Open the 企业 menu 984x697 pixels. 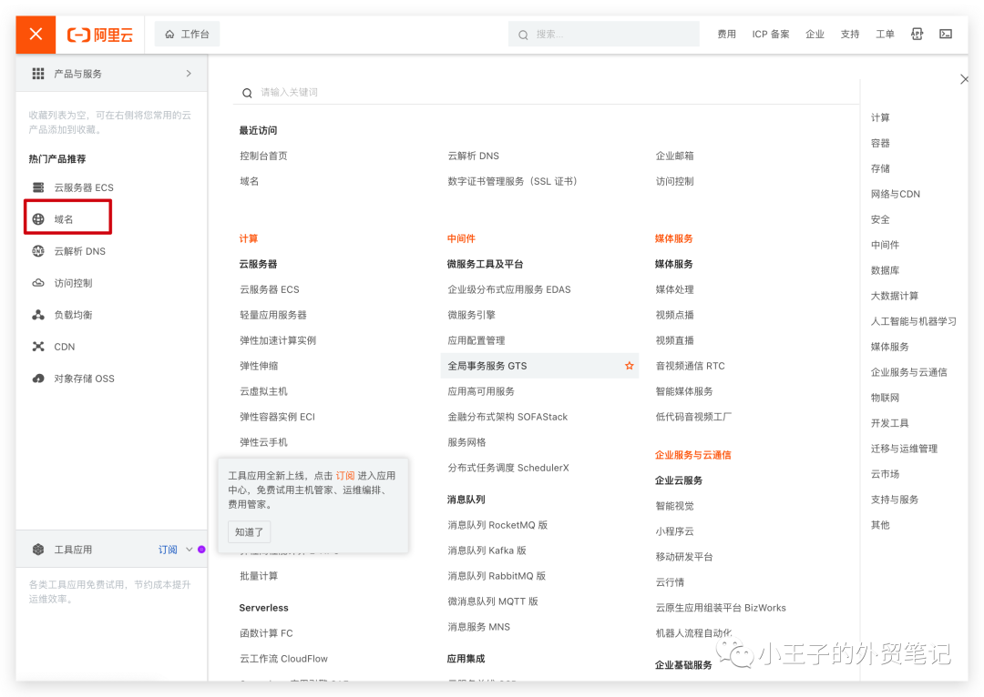point(815,34)
